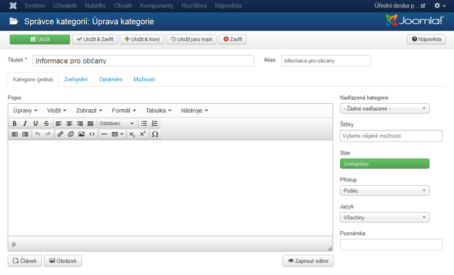Remove link with unlink icon
This screenshot has height=275, width=454.
(71, 134)
